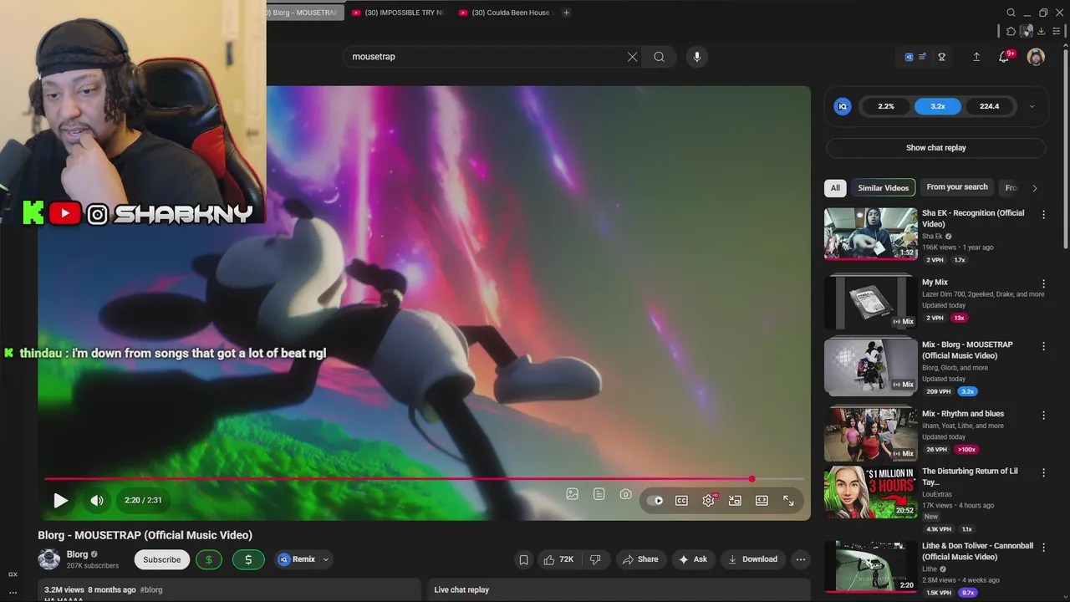Select the 224.4 stat pill
This screenshot has height=602, width=1070.
tap(990, 106)
